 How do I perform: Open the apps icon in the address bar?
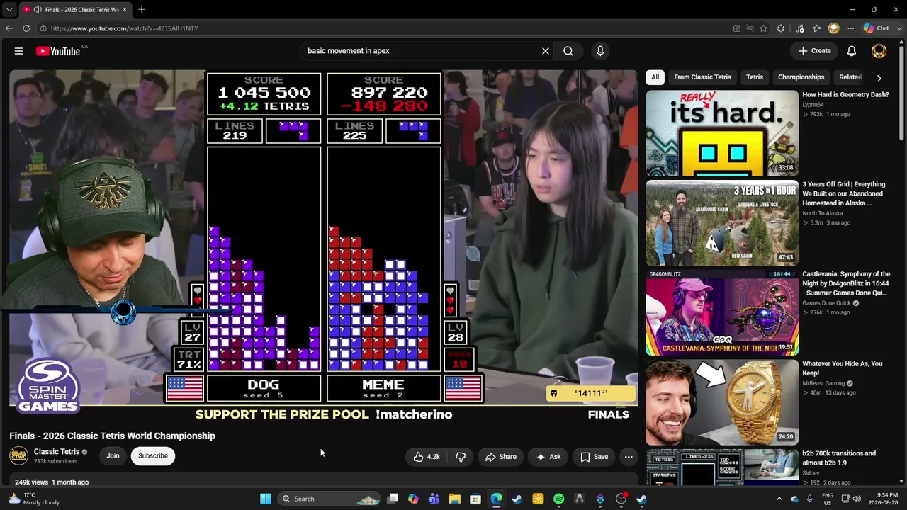(737, 28)
